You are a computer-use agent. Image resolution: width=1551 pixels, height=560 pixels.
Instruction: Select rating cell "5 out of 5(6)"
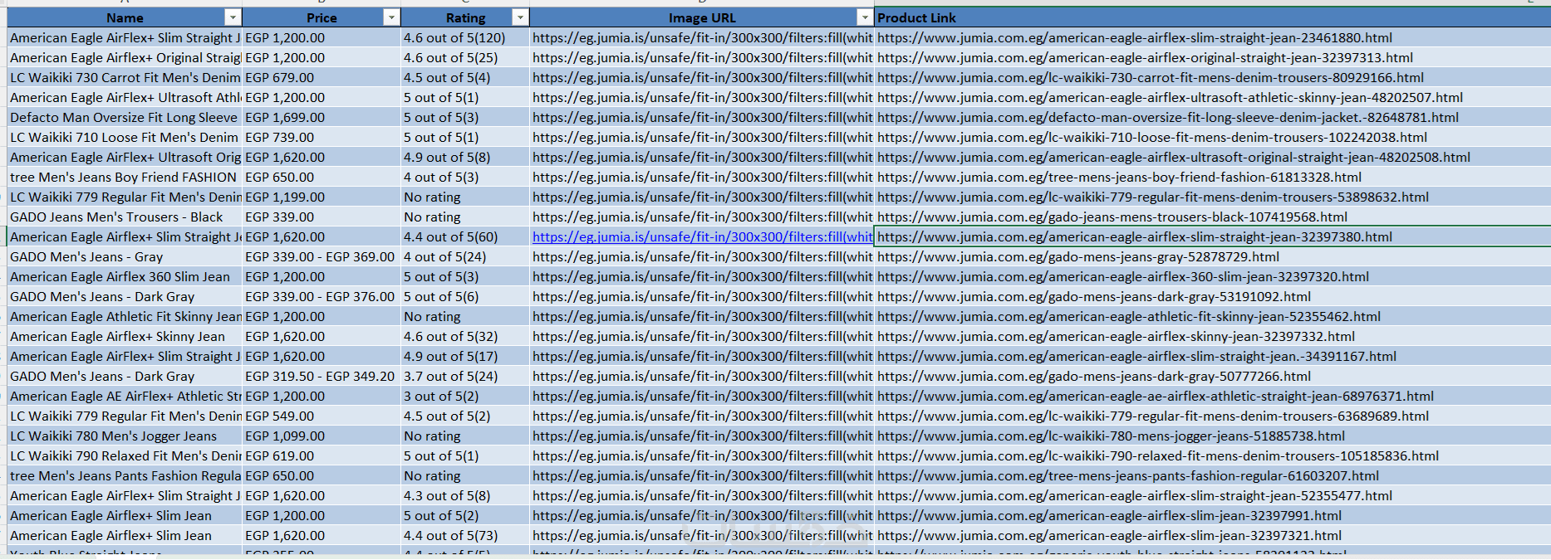(465, 296)
